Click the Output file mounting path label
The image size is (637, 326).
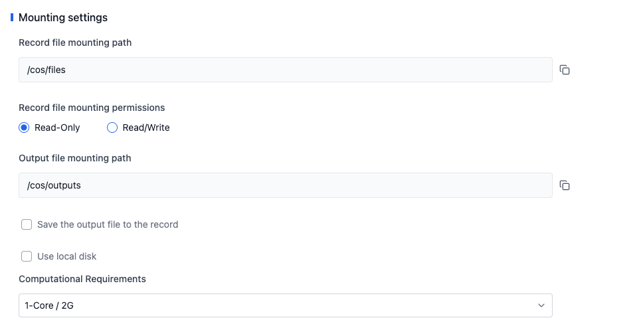coord(75,158)
